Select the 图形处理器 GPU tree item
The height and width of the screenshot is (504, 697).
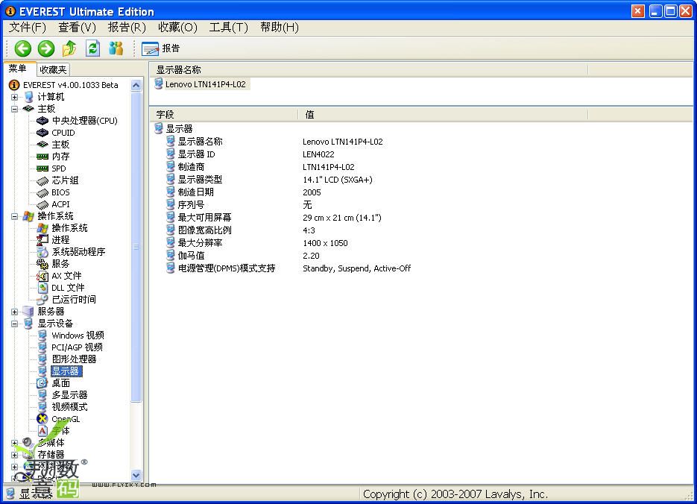click(x=74, y=359)
